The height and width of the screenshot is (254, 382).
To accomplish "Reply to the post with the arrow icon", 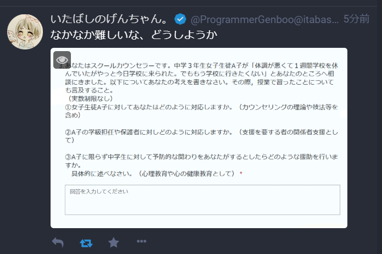I will point(58,242).
